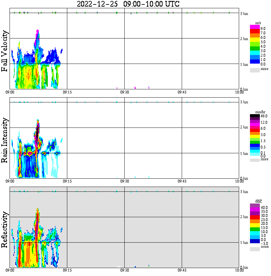Click the "09:30" tick under the Fall Velocity plot
Image resolution: width=271 pixels, height=276 pixels.
point(124,92)
